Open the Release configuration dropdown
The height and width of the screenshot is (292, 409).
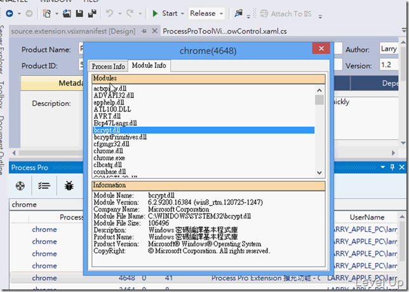point(206,13)
